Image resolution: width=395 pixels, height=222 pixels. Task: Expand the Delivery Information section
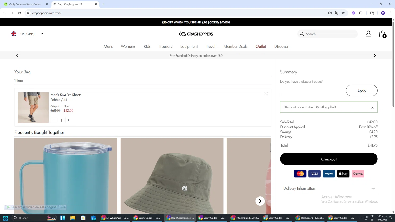click(329, 188)
